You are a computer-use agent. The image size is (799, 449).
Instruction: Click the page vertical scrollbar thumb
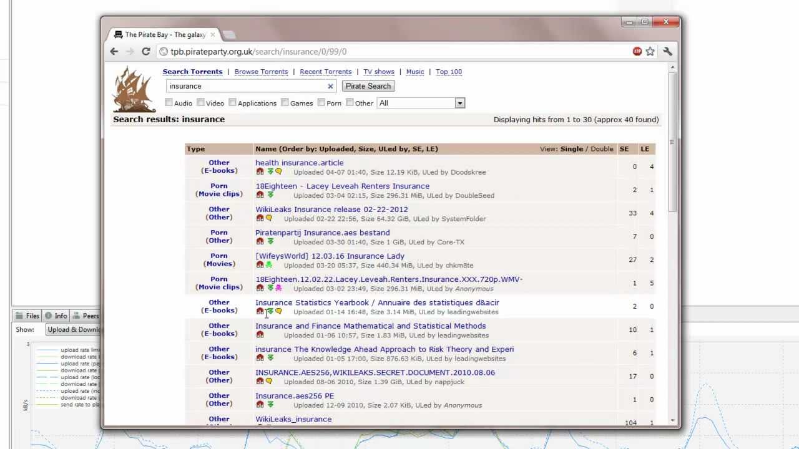tap(672, 142)
